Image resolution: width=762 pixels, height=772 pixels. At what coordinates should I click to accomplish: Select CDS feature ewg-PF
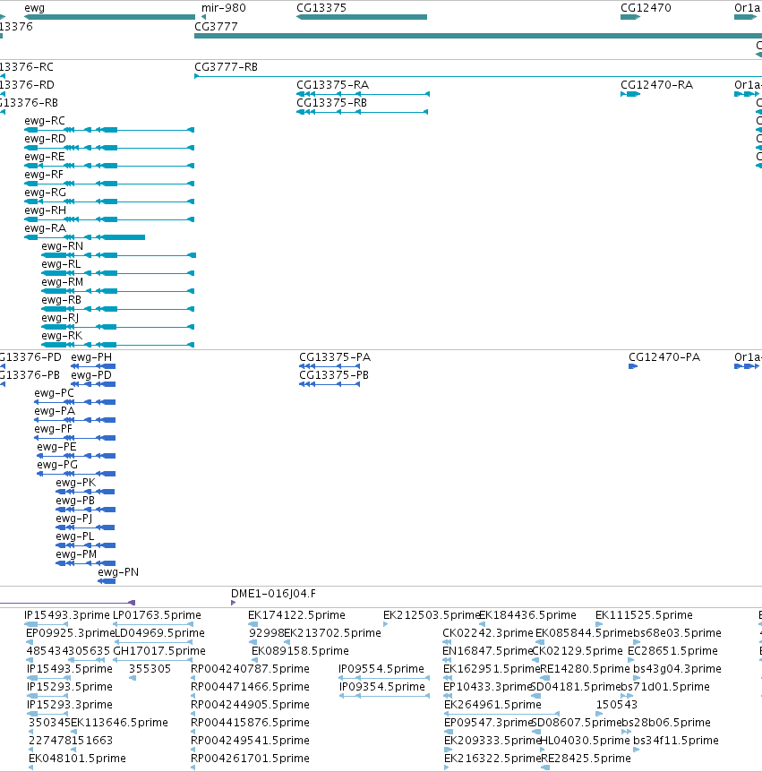[x=75, y=438]
